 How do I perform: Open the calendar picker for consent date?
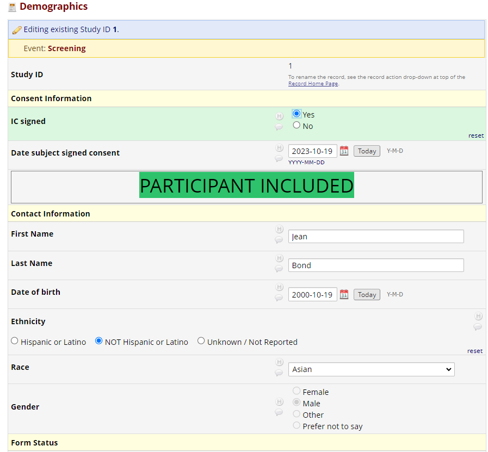pyautogui.click(x=344, y=151)
